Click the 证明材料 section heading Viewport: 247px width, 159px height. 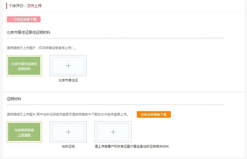[14, 99]
